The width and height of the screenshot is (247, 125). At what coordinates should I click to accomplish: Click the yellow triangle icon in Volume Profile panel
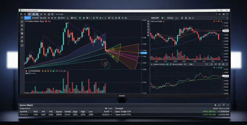(219, 21)
